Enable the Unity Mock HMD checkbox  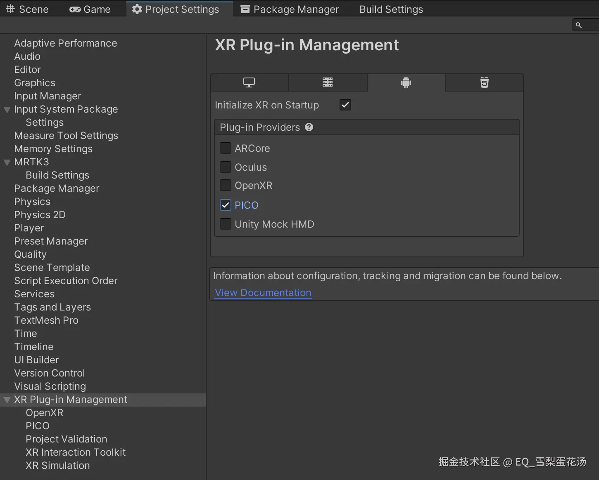tap(226, 224)
